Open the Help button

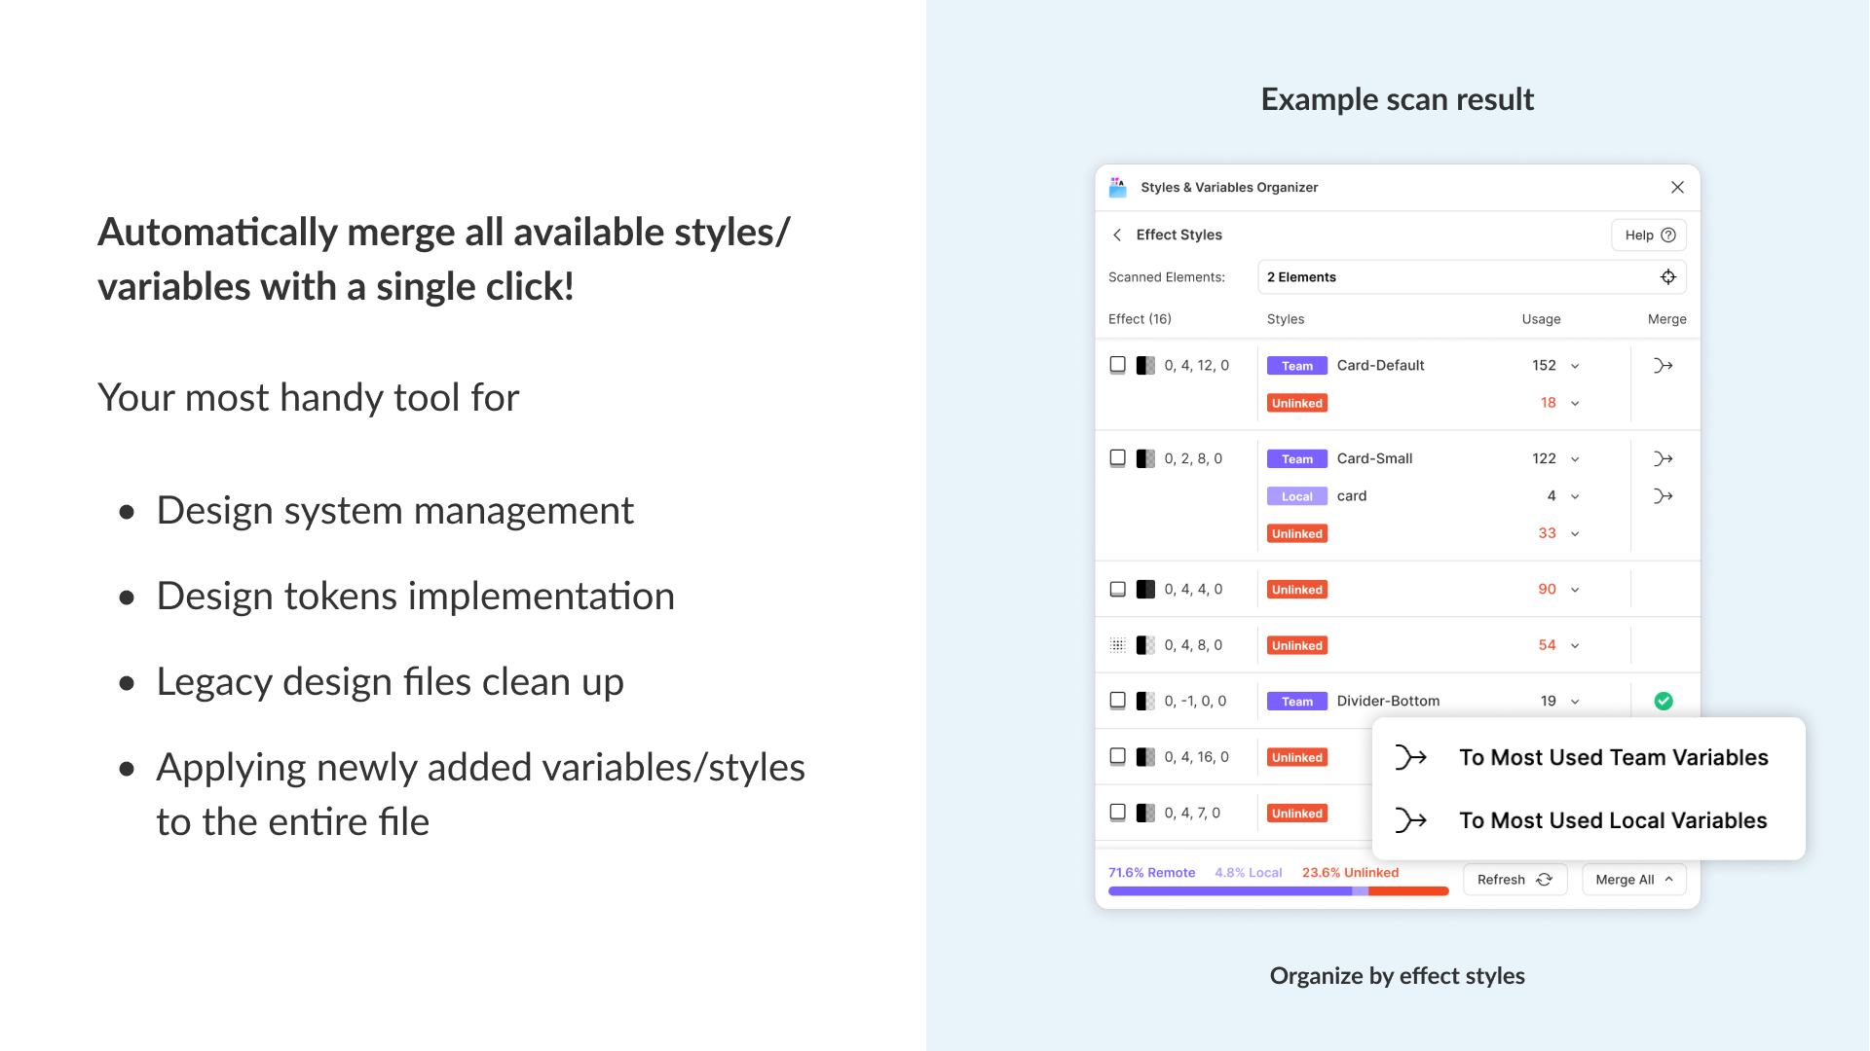point(1649,235)
